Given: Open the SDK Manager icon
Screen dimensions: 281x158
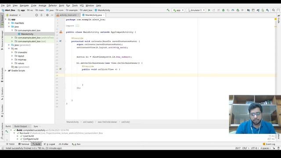Looking at the screenshot, I should pos(267,10).
